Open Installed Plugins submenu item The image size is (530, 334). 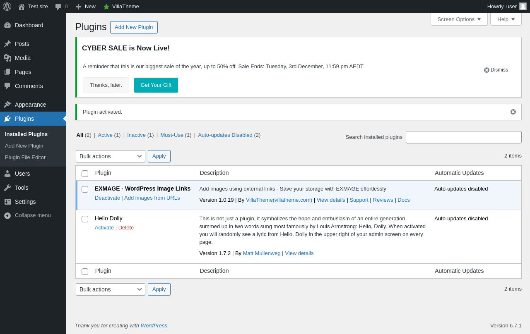click(26, 134)
